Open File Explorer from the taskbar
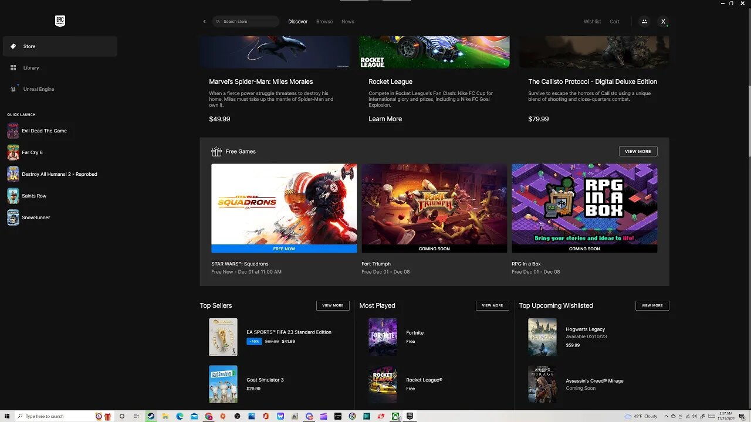This screenshot has height=422, width=751. (165, 416)
